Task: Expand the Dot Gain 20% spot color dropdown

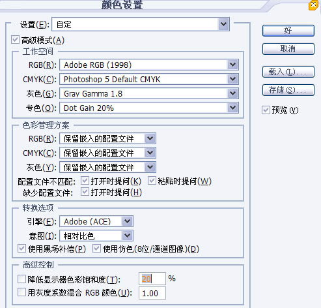Action: [x=149, y=108]
